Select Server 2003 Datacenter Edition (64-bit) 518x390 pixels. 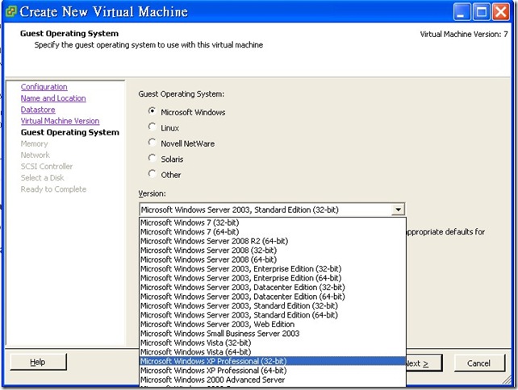pyautogui.click(x=273, y=297)
